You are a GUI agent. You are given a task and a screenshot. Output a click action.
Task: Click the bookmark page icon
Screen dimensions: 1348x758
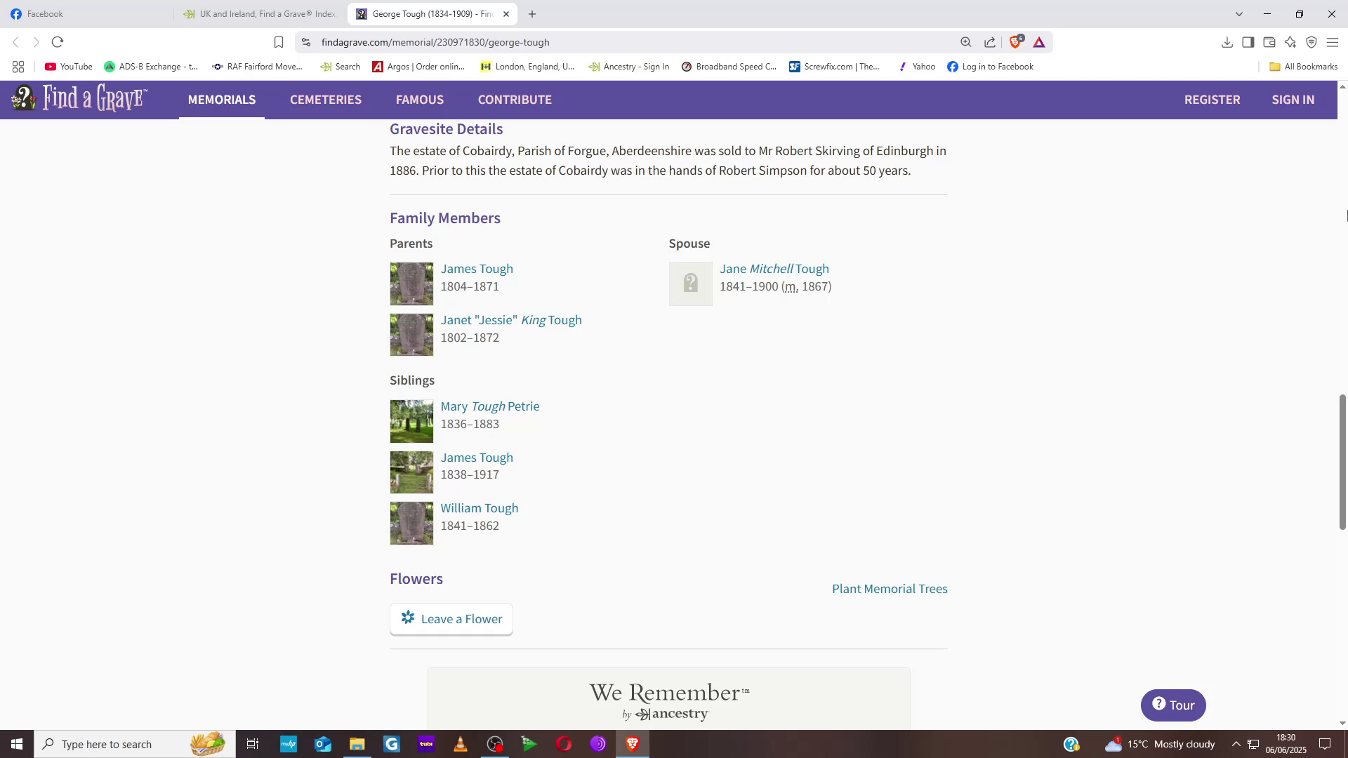279,42
